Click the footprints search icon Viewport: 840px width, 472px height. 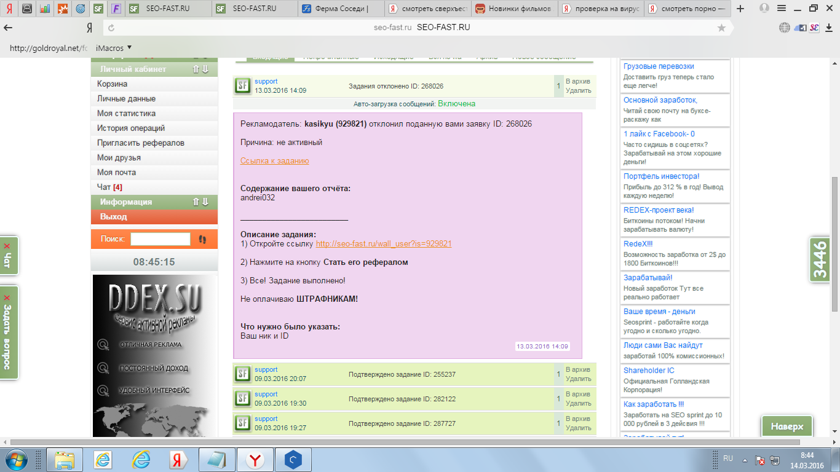pos(203,239)
